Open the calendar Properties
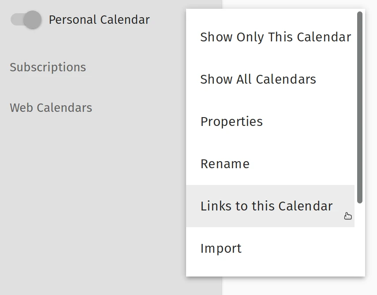 231,122
